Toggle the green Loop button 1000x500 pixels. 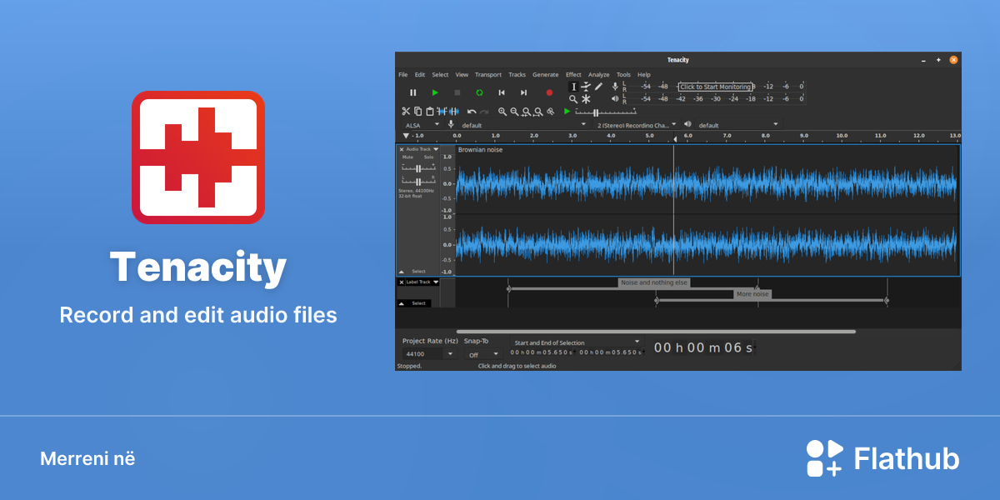tap(479, 92)
